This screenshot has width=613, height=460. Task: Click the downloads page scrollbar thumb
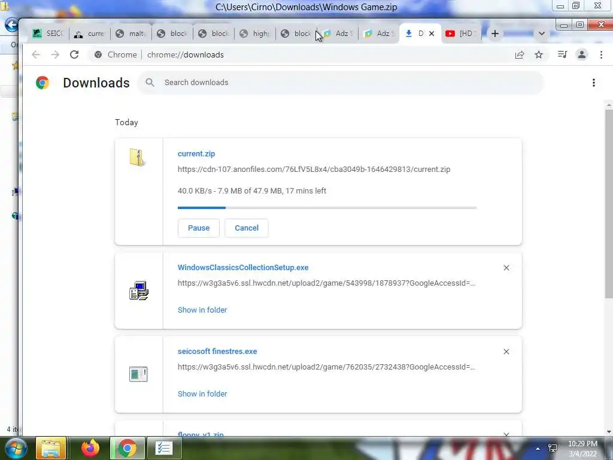pos(609,204)
